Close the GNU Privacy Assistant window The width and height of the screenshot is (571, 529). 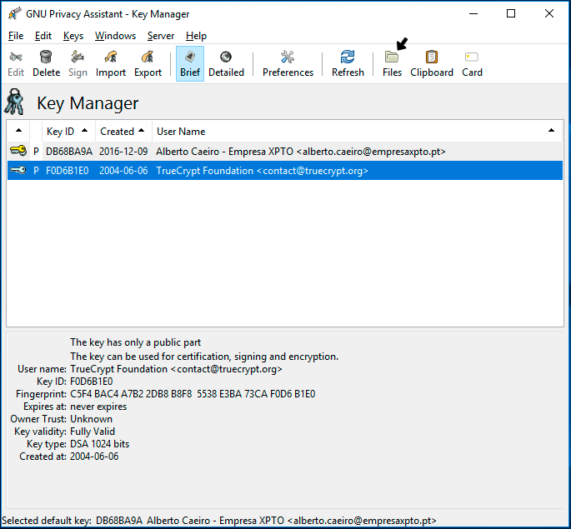tap(549, 14)
